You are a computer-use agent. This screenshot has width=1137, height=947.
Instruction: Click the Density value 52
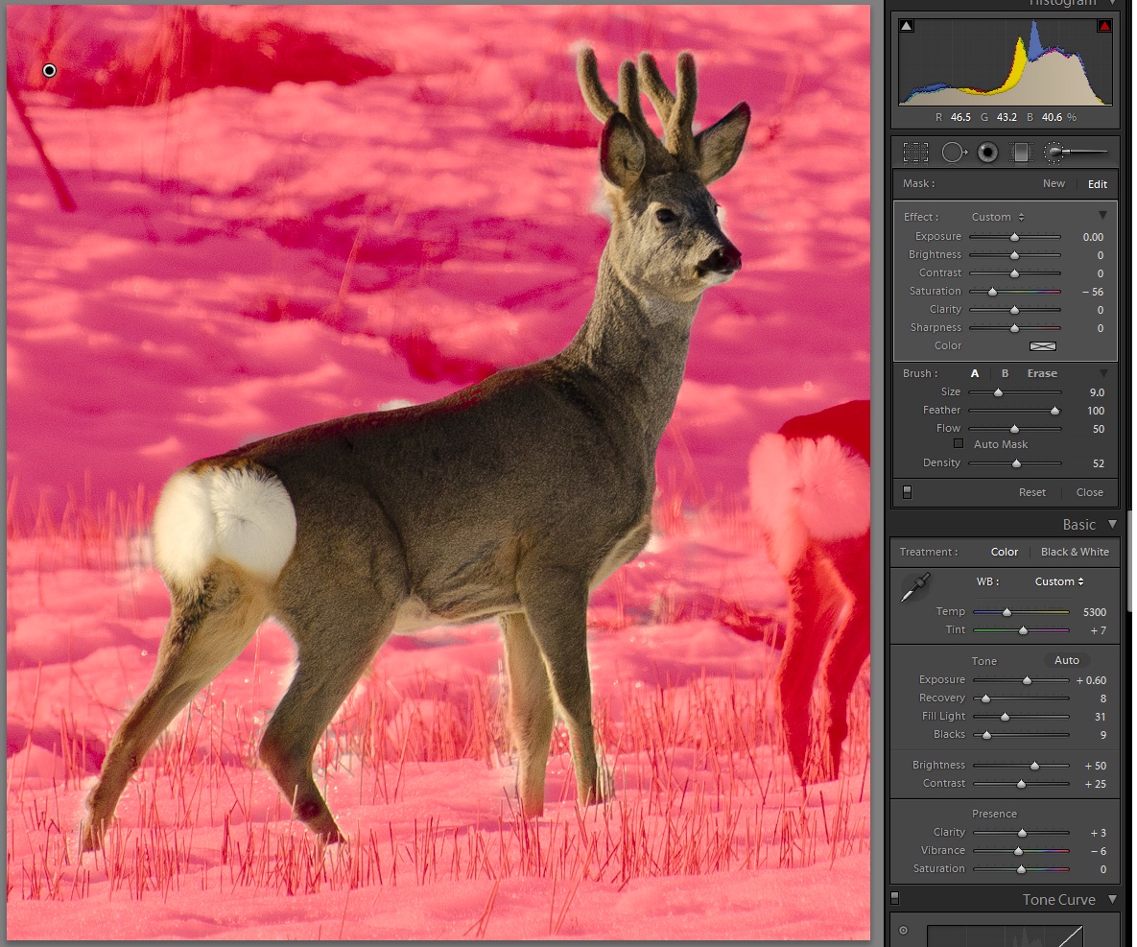(x=1099, y=463)
